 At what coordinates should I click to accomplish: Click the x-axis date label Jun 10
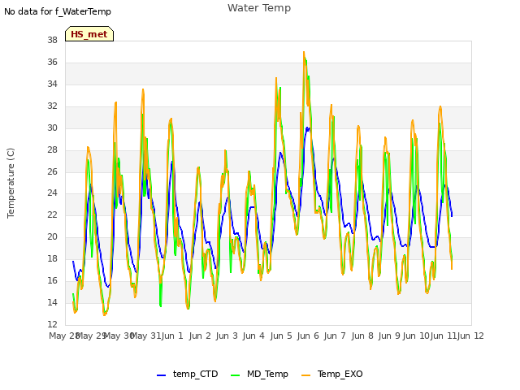[416, 336]
